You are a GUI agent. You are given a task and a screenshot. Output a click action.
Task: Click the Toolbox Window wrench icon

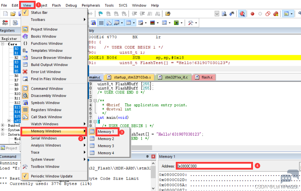[x=25, y=167]
